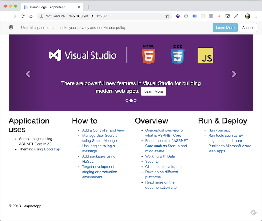The height and width of the screenshot is (221, 262).
Task: Open Use logging to log a message link
Action: (x=98, y=148)
